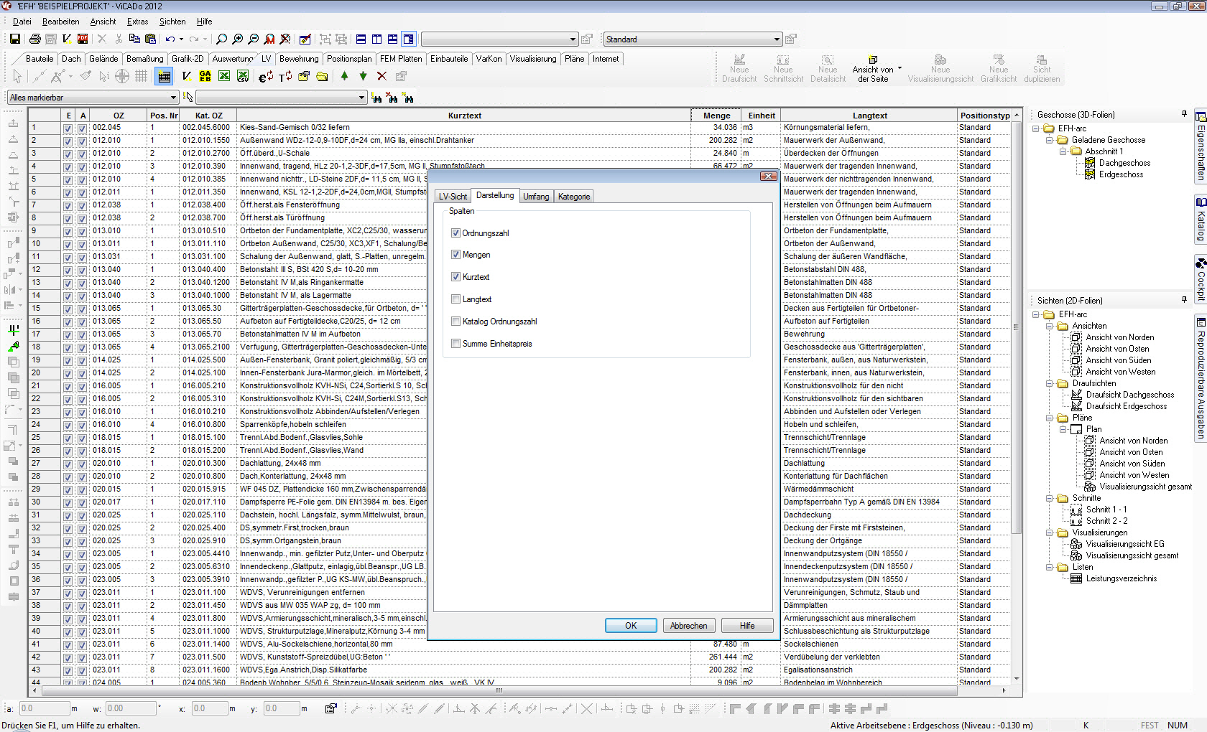Image resolution: width=1207 pixels, height=732 pixels.
Task: Open the Ansicht von der Seite dropdown arrow
Action: (900, 69)
